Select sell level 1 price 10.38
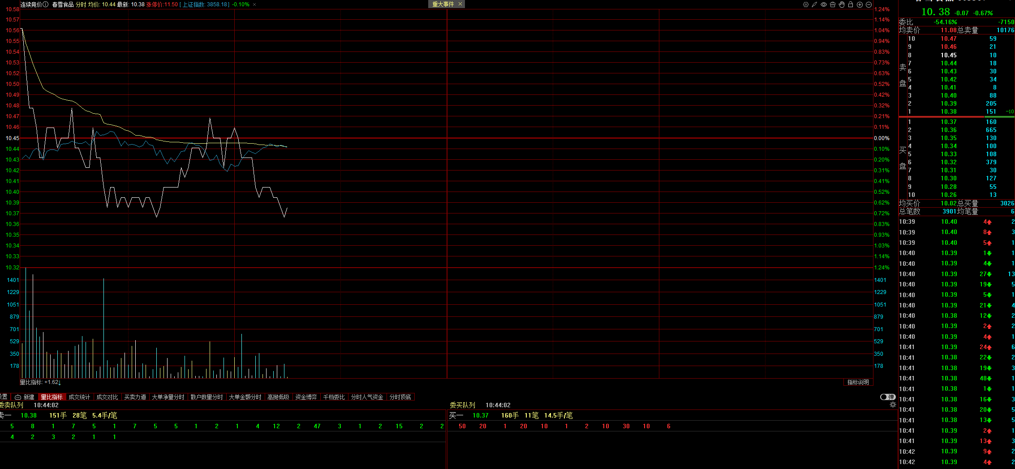This screenshot has height=469, width=1015. tap(948, 111)
